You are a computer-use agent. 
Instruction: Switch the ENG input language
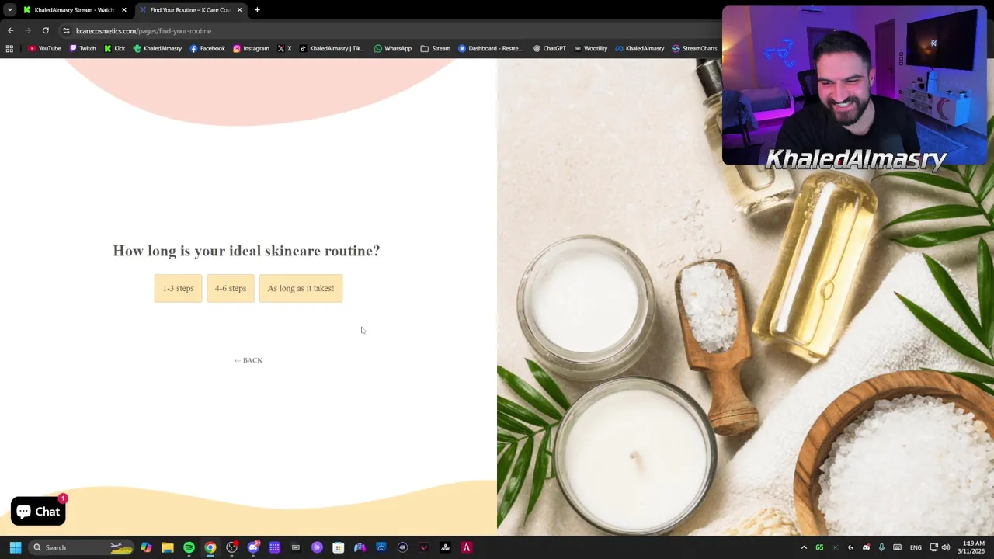tap(916, 547)
